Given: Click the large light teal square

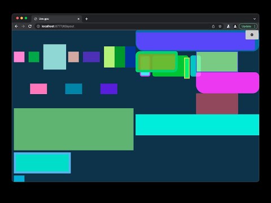Looking at the screenshot, I should [x=55, y=57].
